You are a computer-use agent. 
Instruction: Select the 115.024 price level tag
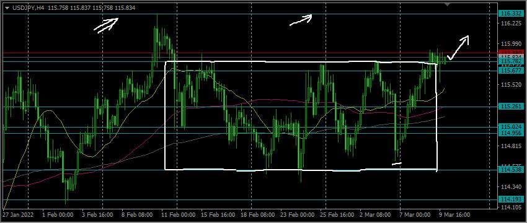tap(510, 127)
